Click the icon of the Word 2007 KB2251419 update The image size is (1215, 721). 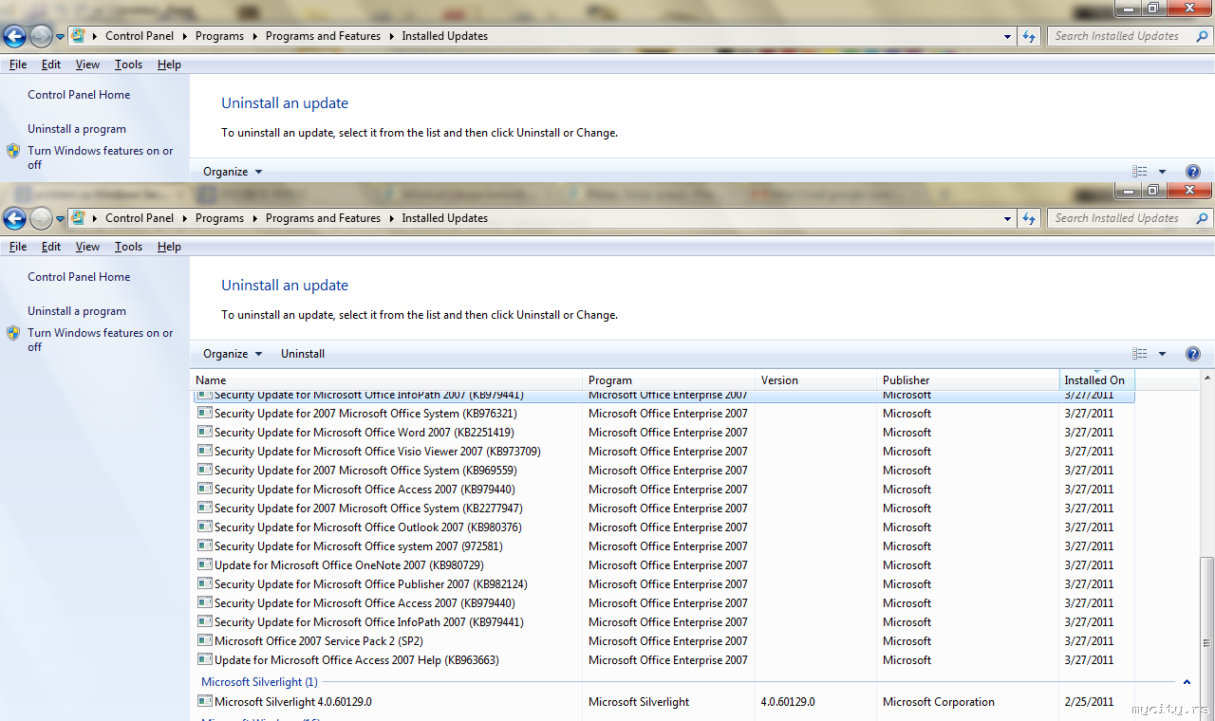[204, 433]
